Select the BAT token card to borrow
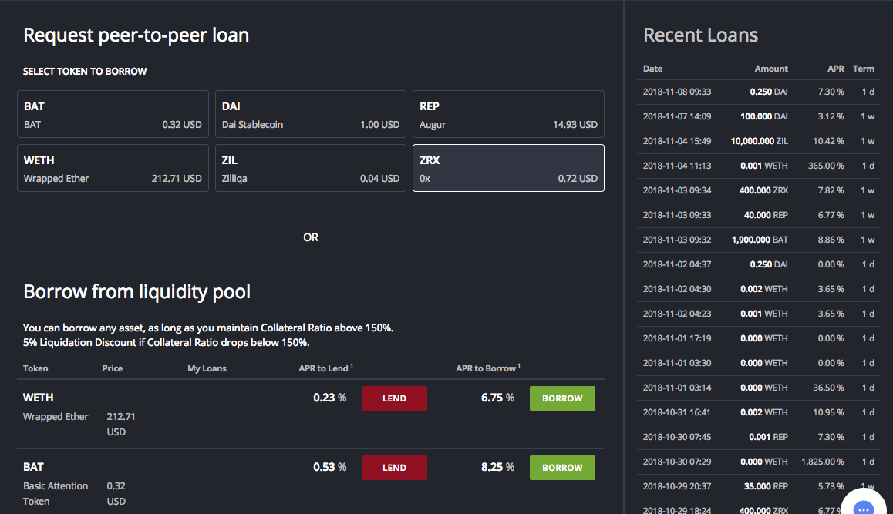 [113, 114]
